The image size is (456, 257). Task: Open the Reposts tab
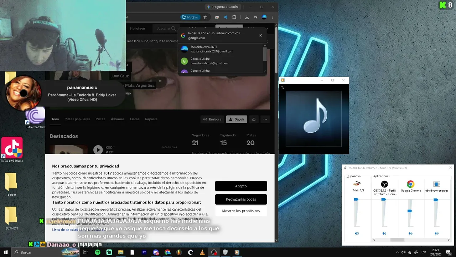[151, 119]
